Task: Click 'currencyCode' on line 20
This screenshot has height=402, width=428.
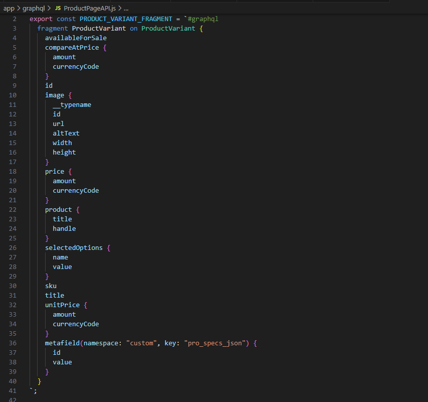Action: pos(76,191)
